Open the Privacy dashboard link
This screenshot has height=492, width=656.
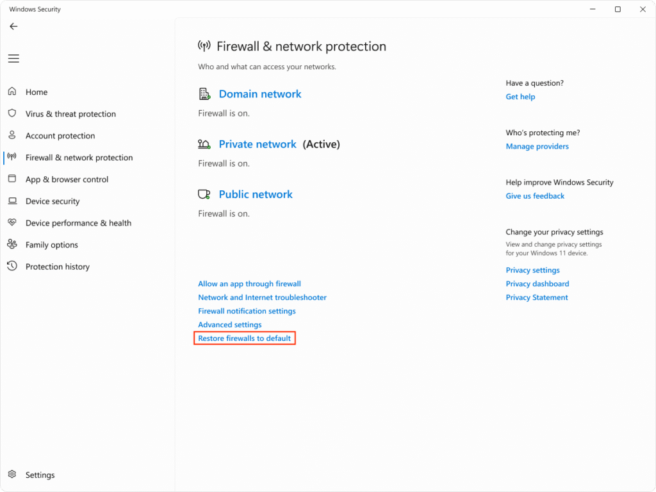[537, 283]
